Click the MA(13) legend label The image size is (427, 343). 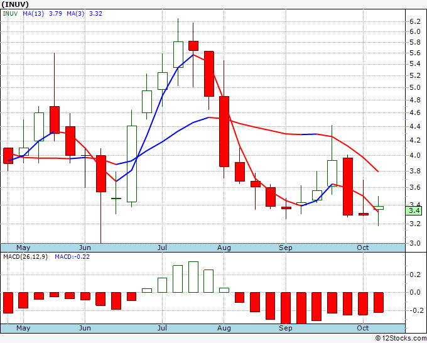pos(33,13)
